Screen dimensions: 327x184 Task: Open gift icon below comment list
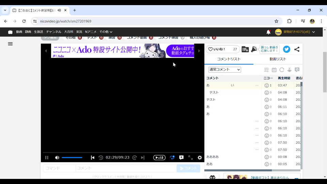tap(212, 177)
